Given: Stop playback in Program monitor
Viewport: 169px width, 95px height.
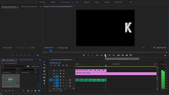Looking at the screenshot, I should click(105, 55).
